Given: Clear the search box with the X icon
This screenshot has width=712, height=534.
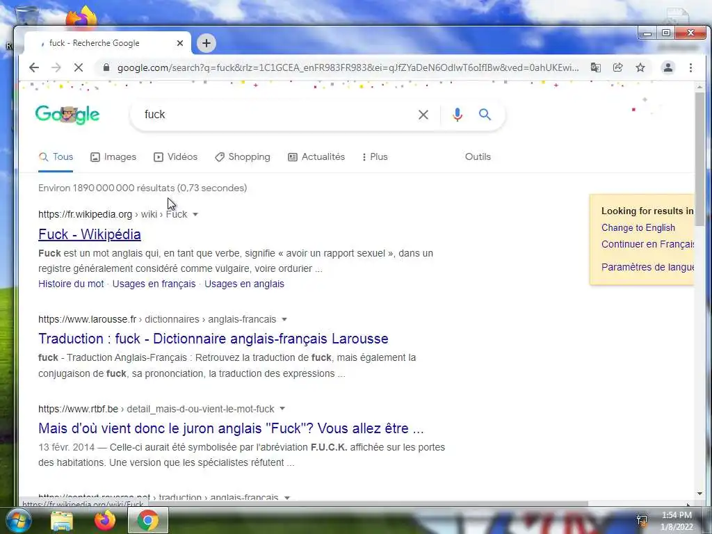Looking at the screenshot, I should [423, 115].
